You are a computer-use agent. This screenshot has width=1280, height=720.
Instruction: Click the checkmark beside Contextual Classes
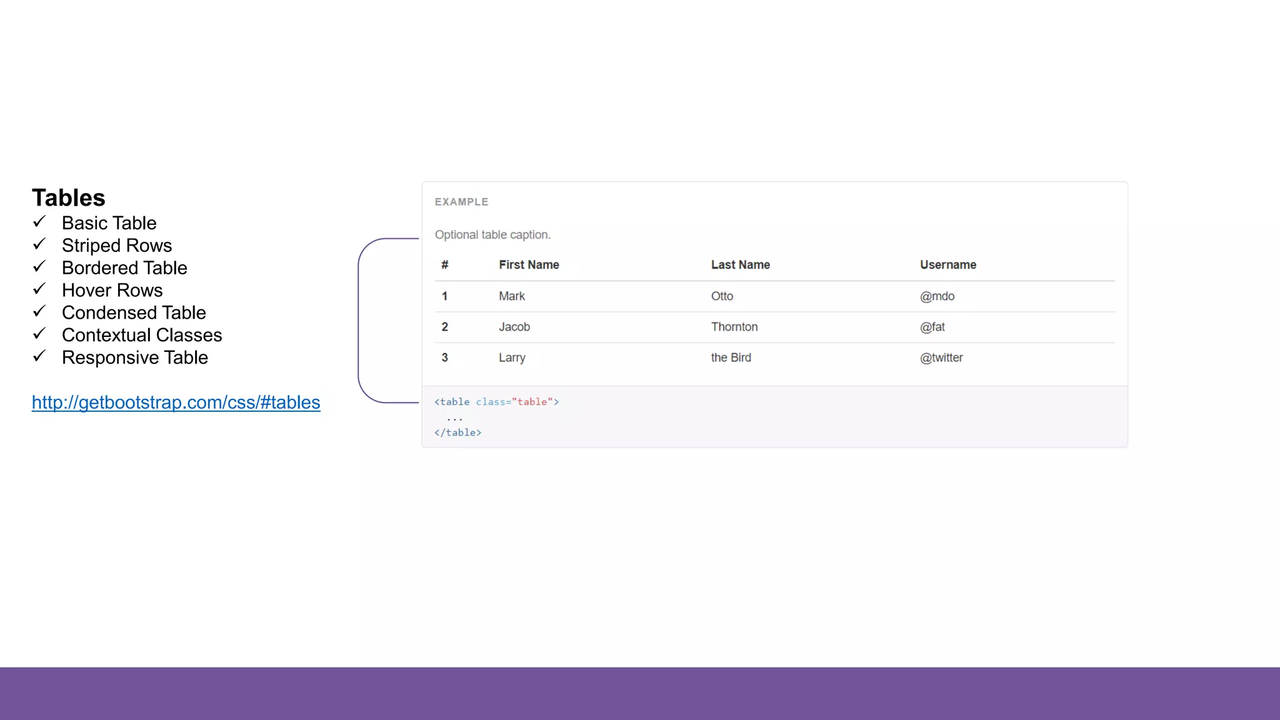pyautogui.click(x=39, y=334)
